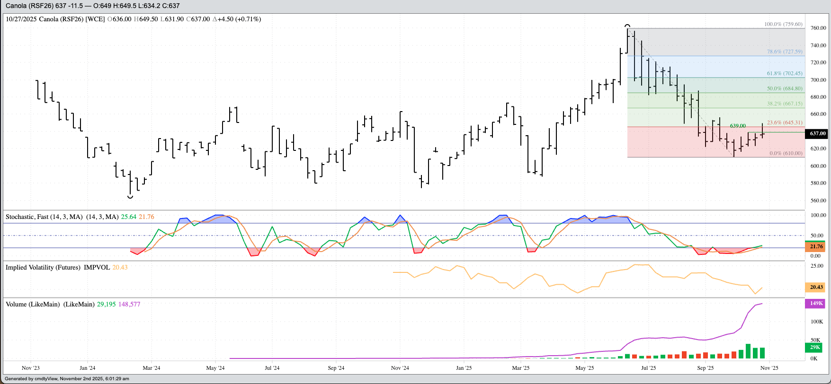The width and height of the screenshot is (831, 384).
Task: Select the black 637.00 last price tag
Action: click(x=817, y=134)
